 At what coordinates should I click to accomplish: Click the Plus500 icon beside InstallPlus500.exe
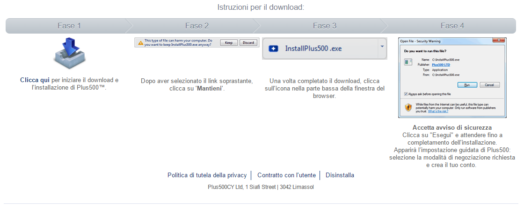click(x=274, y=49)
